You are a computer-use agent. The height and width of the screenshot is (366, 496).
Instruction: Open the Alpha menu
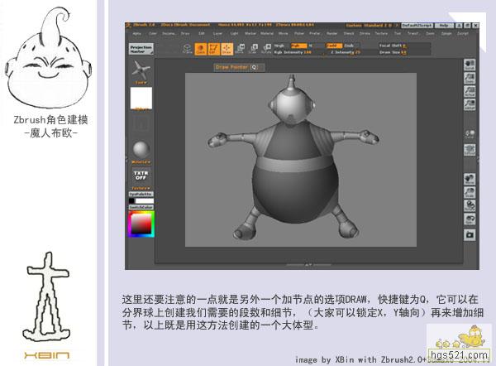pos(137,33)
